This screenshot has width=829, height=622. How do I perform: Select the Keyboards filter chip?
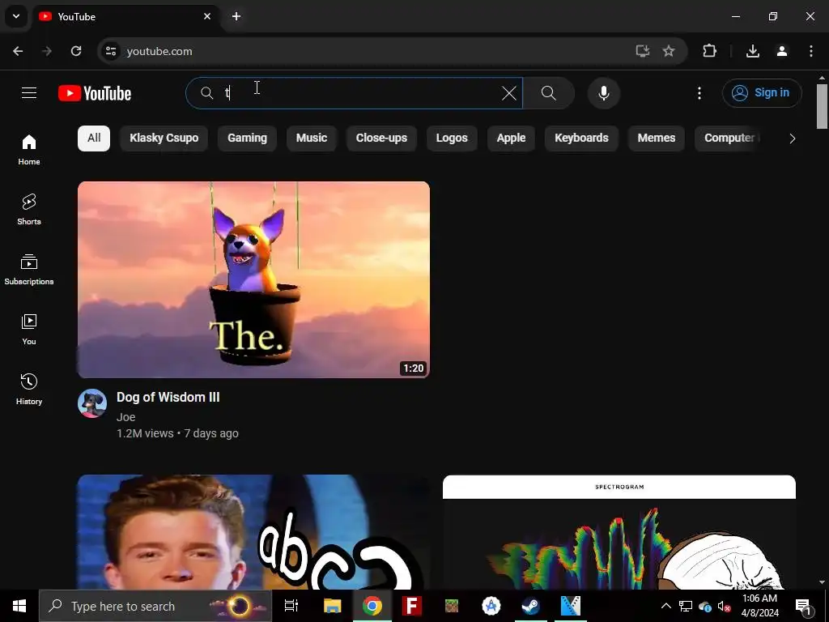[x=581, y=138]
